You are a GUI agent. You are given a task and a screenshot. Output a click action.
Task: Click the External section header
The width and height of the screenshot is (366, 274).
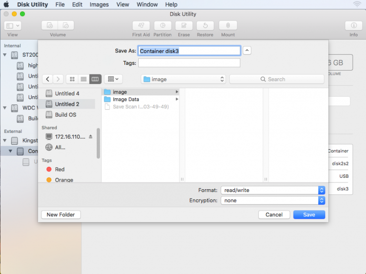pyautogui.click(x=13, y=132)
